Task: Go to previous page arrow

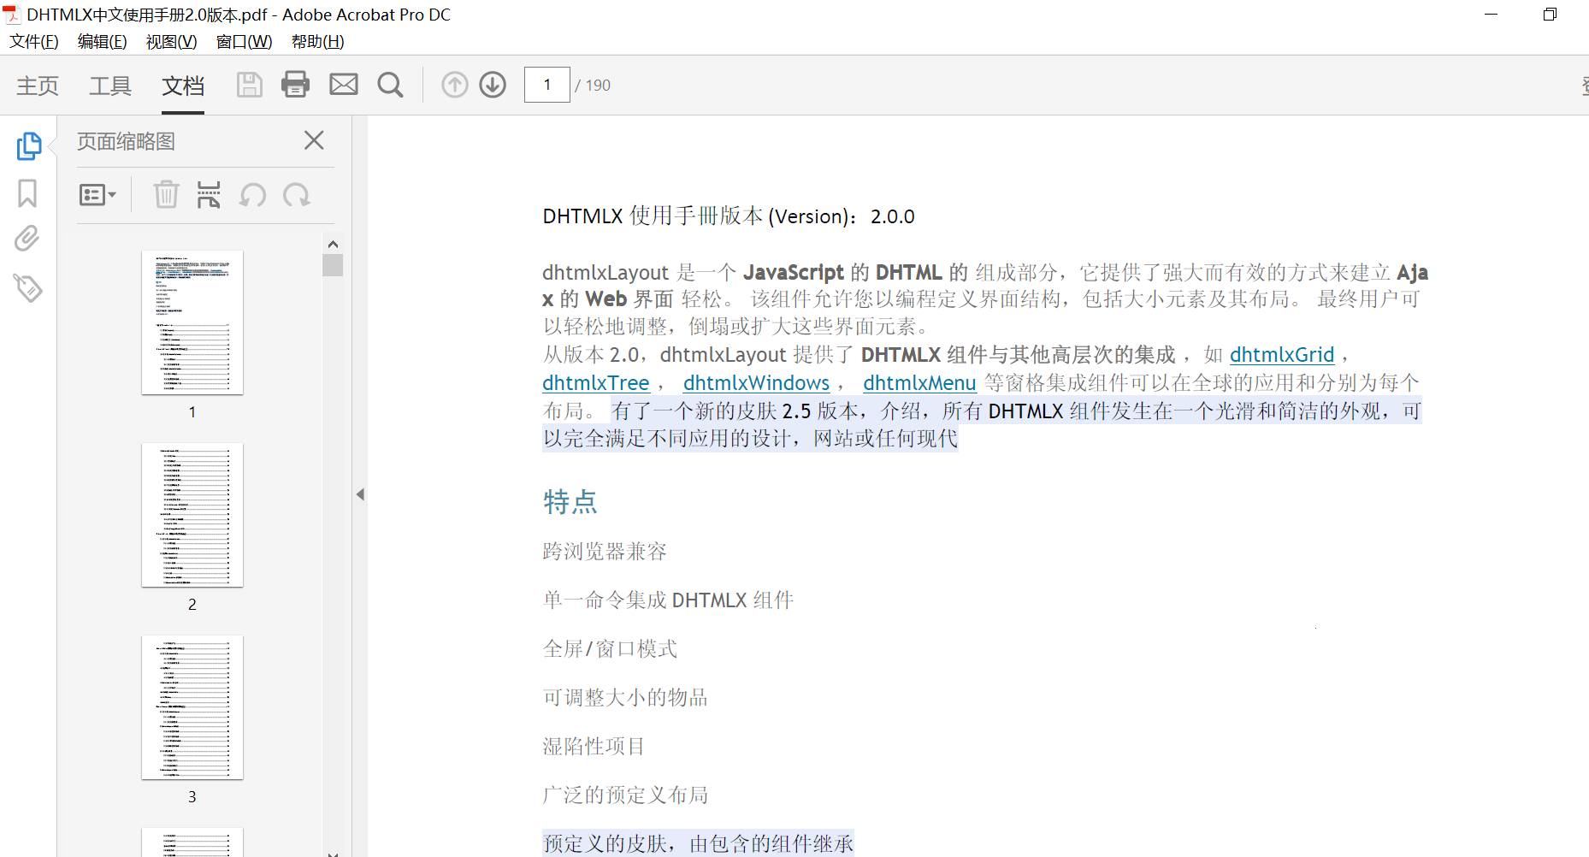Action: tap(455, 85)
